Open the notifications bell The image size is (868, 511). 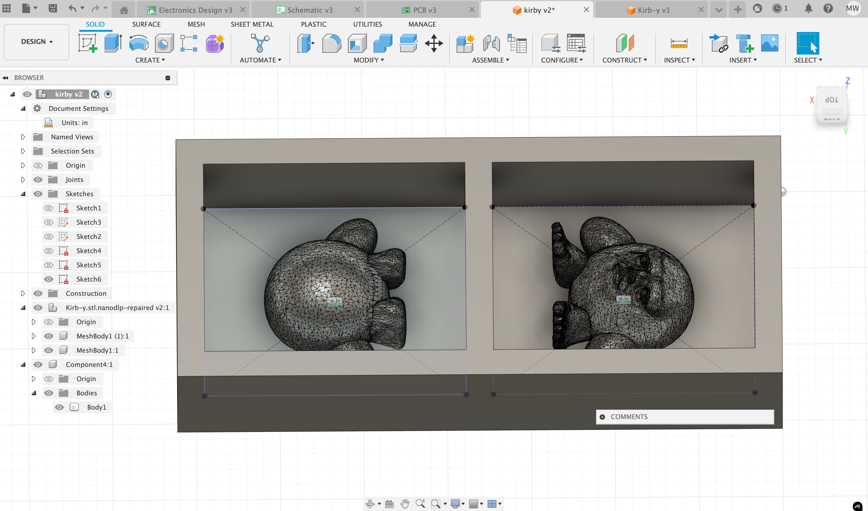tap(808, 9)
